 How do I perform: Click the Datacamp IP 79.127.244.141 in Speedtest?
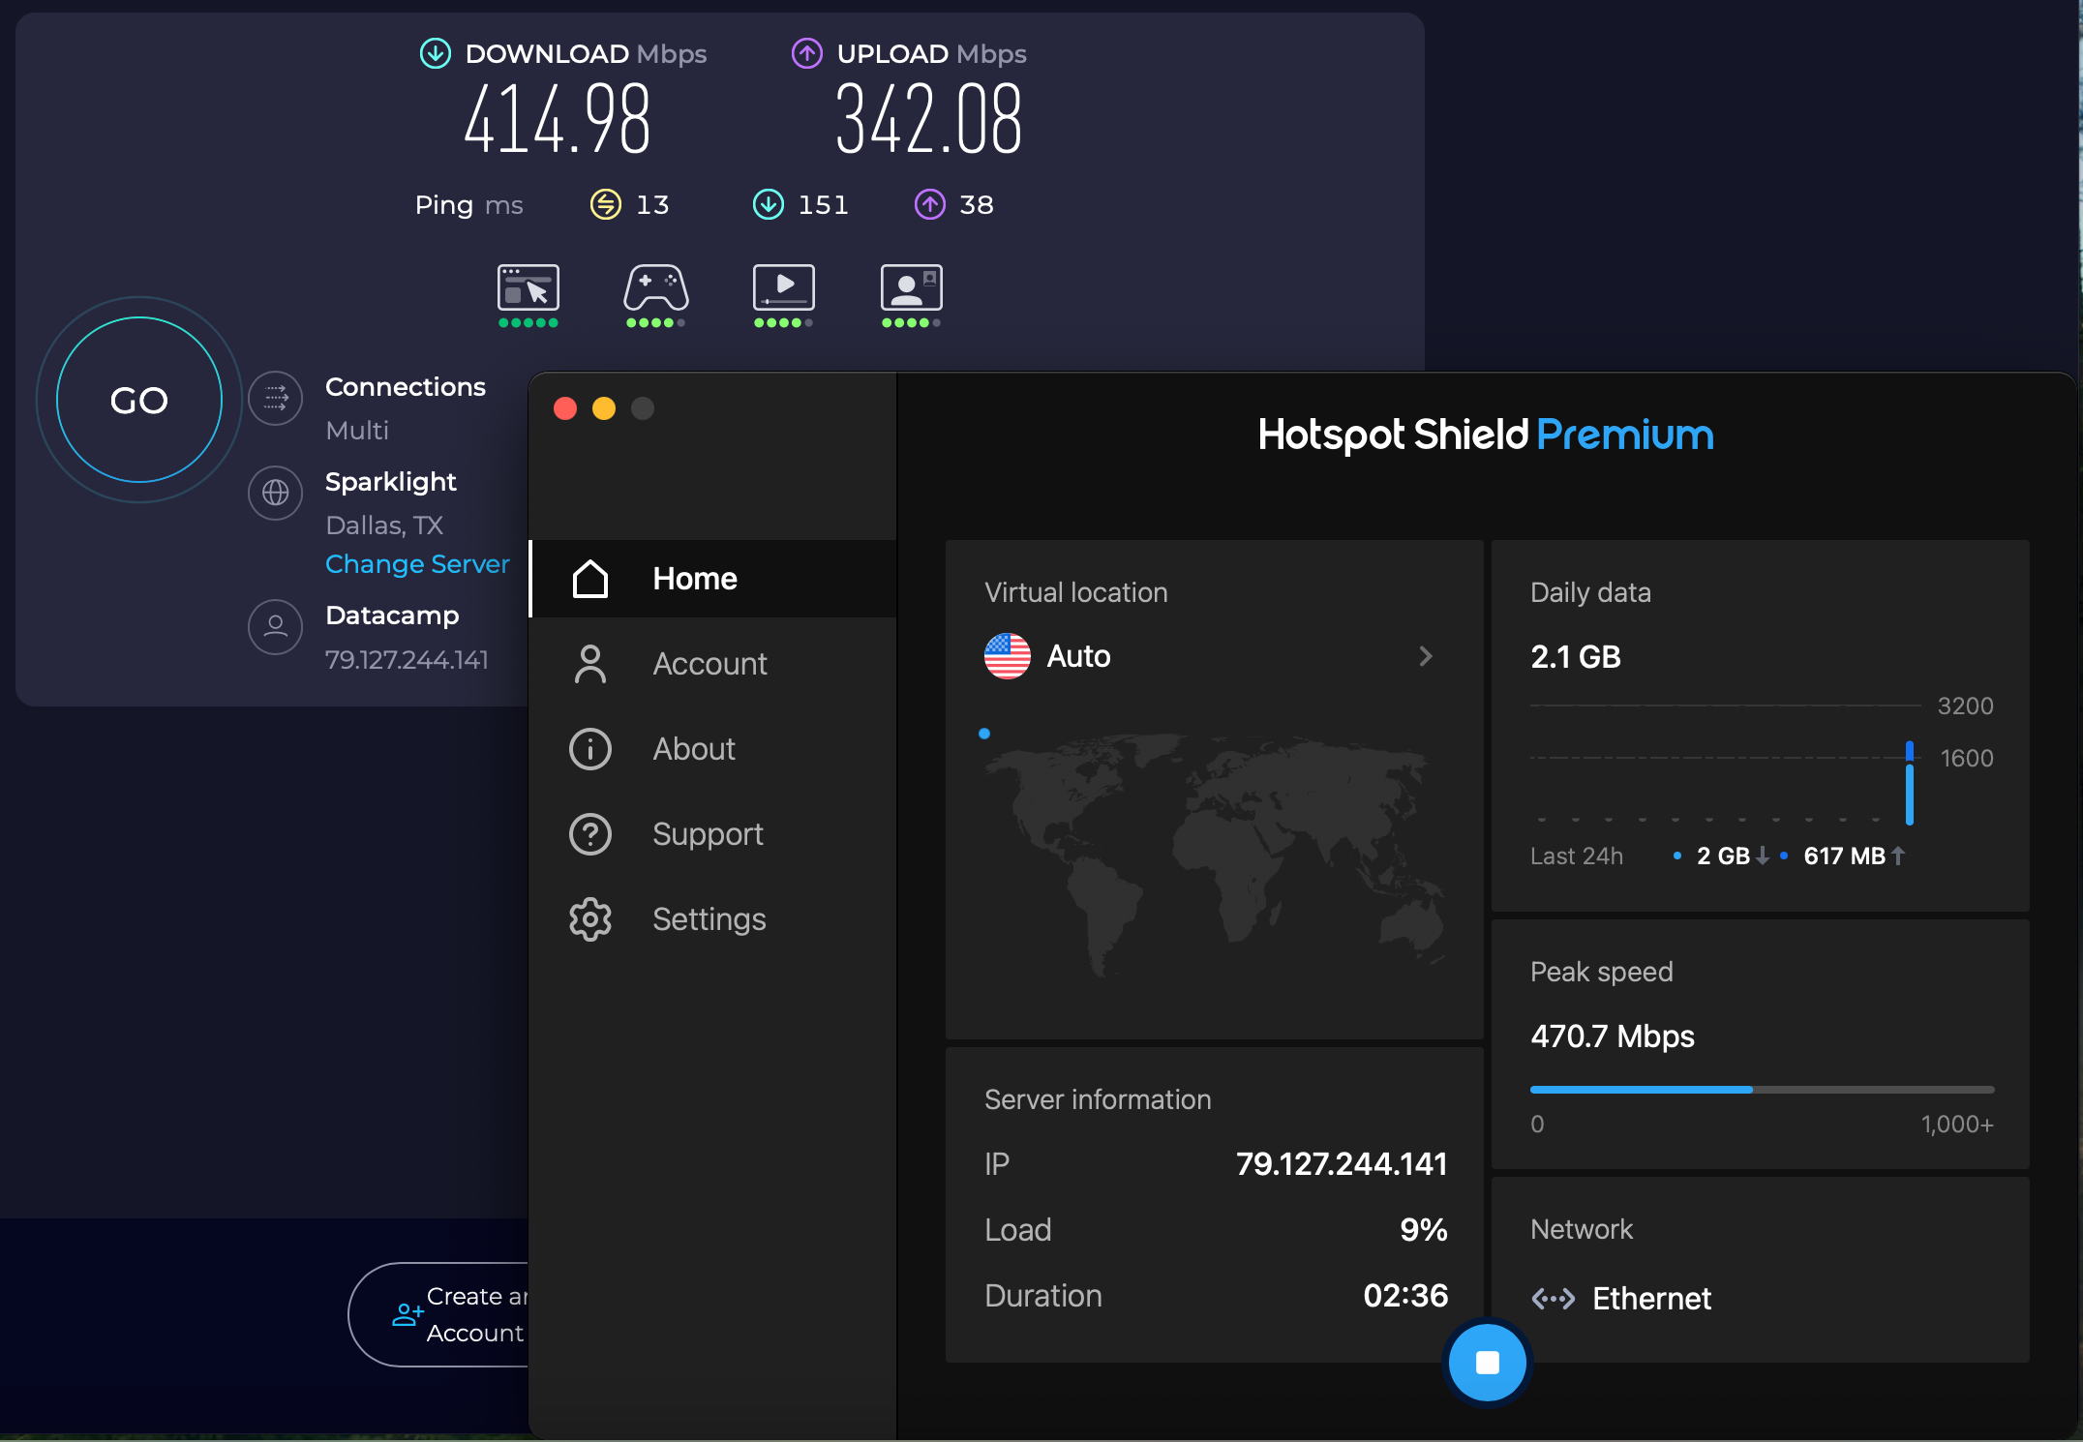tap(407, 660)
